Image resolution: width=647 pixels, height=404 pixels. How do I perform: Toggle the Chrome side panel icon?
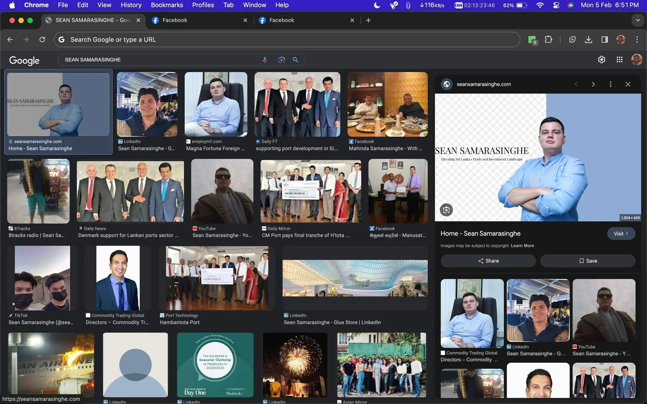point(604,40)
